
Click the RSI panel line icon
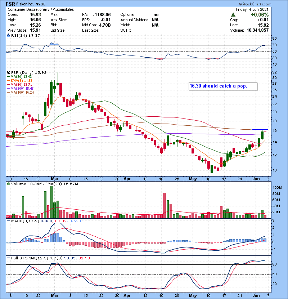pos(9,35)
